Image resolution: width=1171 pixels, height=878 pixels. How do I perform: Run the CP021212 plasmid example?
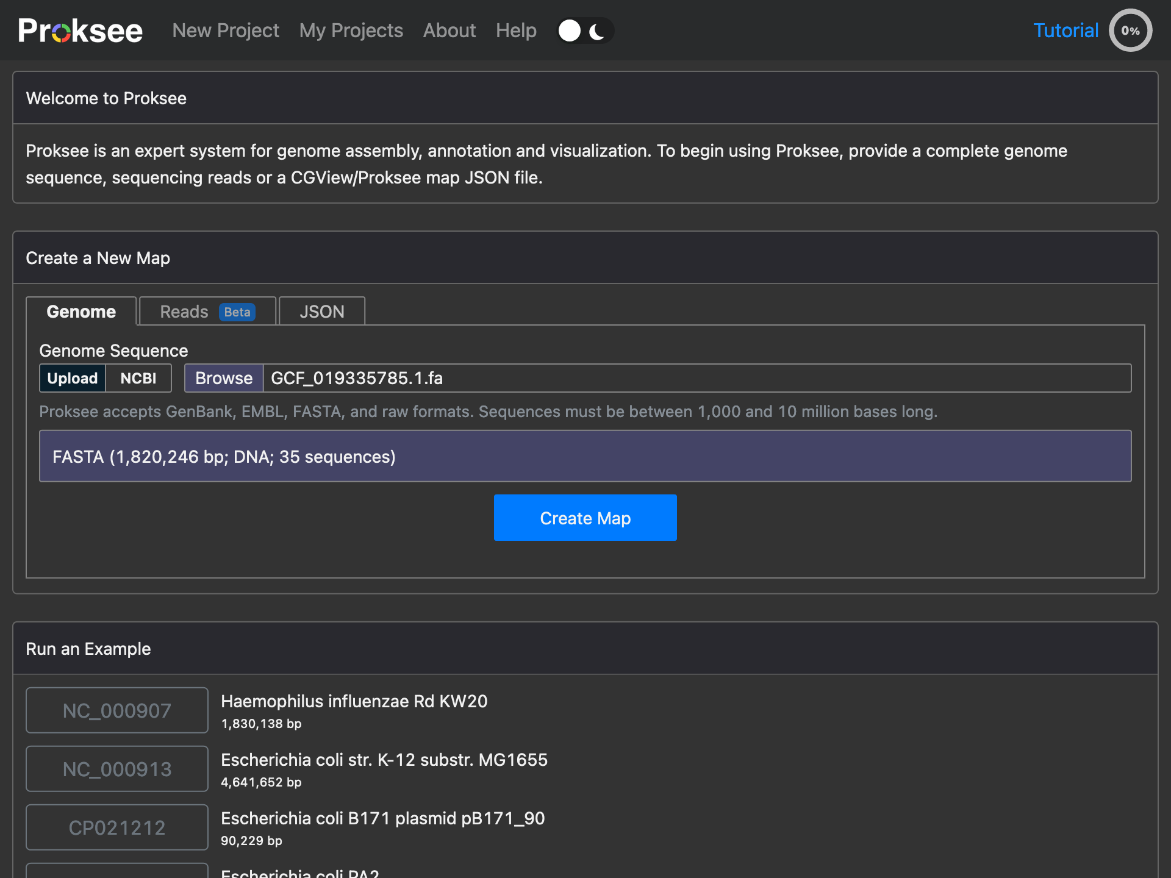pos(117,827)
